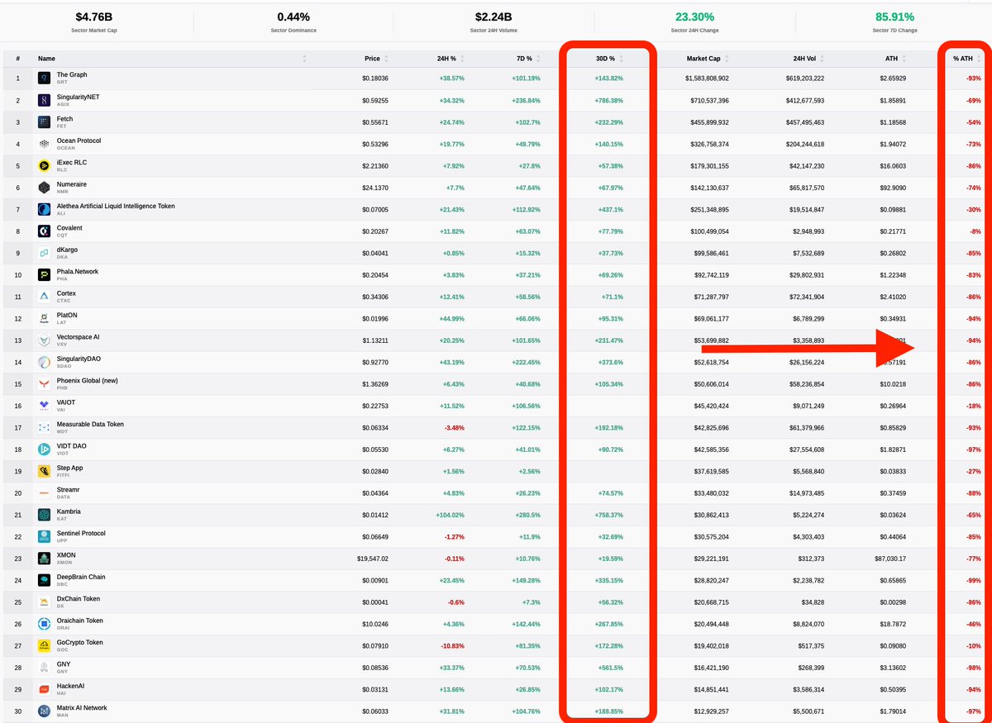Click the Vectorspace AI logo icon
The height and width of the screenshot is (723, 992).
tap(44, 340)
